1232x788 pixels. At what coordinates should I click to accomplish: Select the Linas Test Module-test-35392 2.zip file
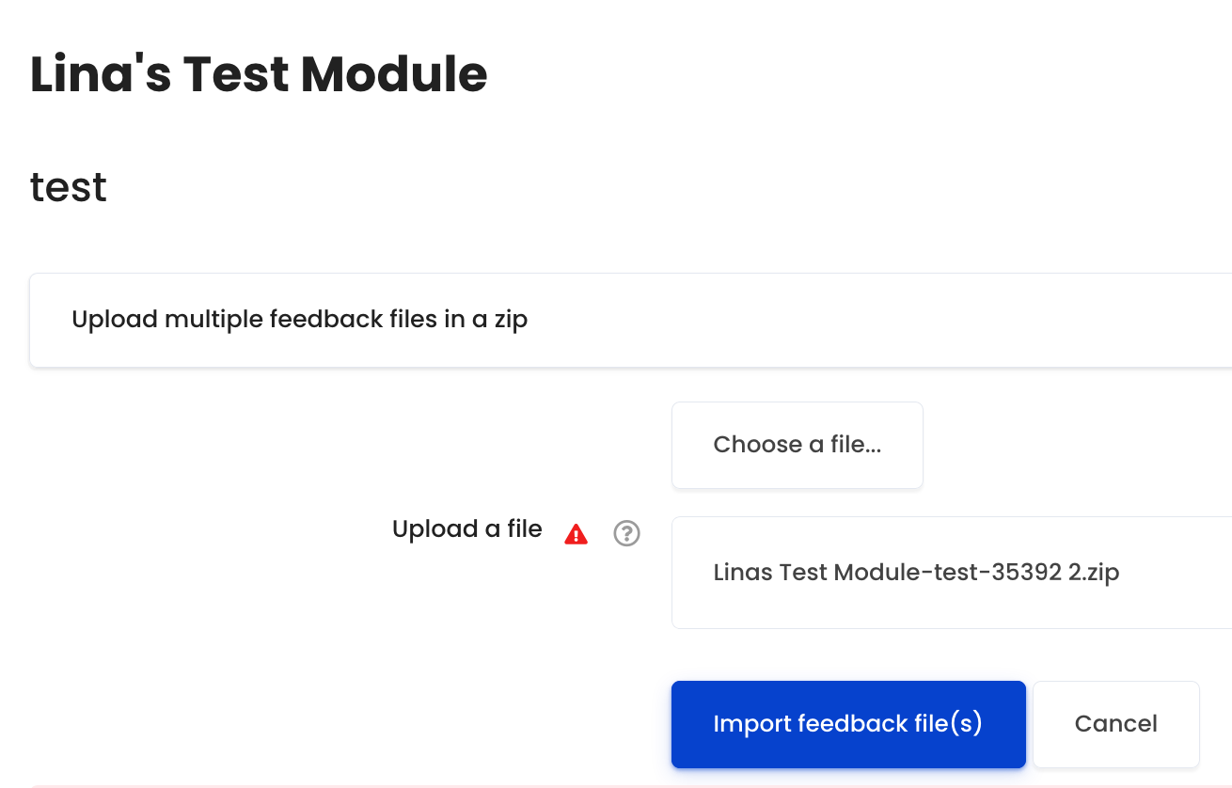click(x=916, y=572)
